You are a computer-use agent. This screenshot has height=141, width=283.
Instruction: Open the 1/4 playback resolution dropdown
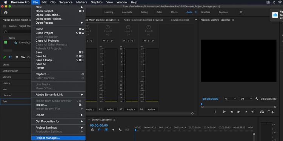pyautogui.click(x=246, y=99)
